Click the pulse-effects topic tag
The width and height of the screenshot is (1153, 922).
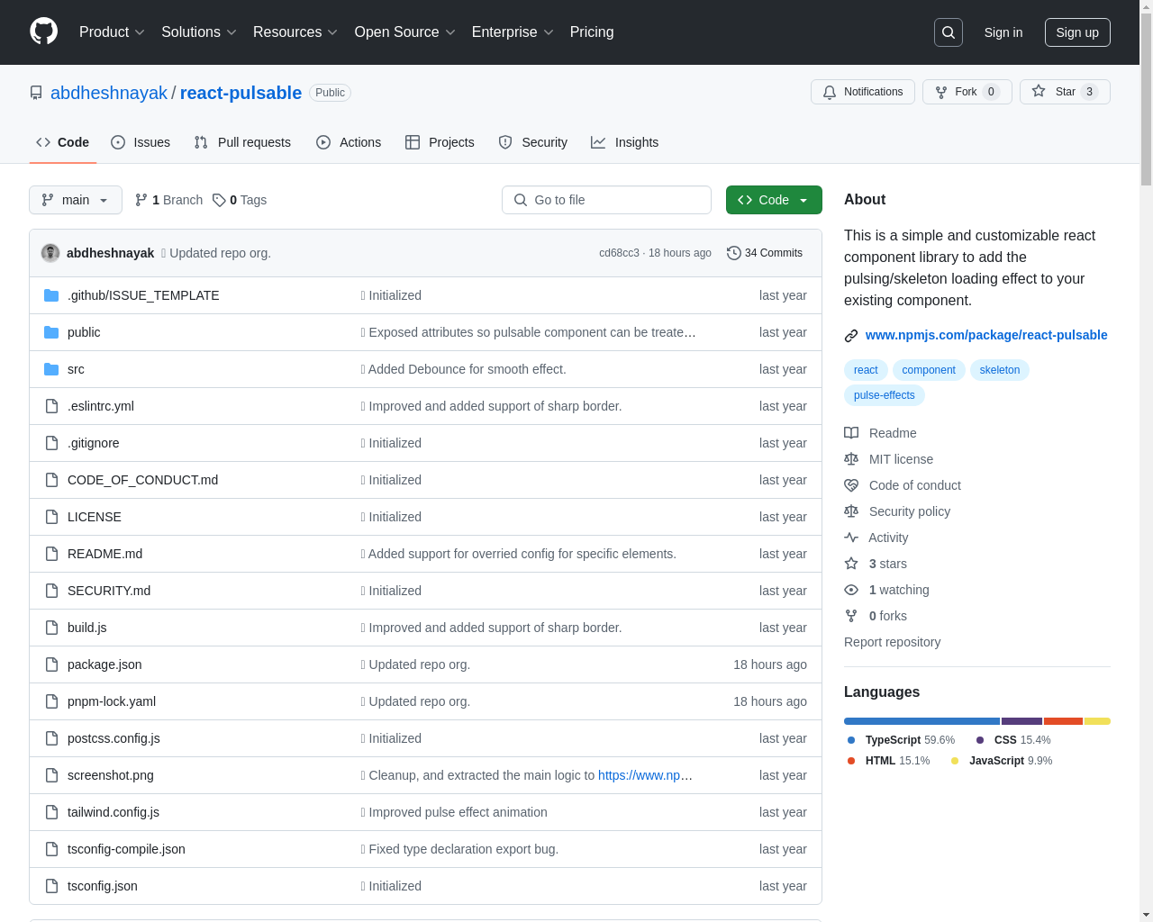(885, 395)
